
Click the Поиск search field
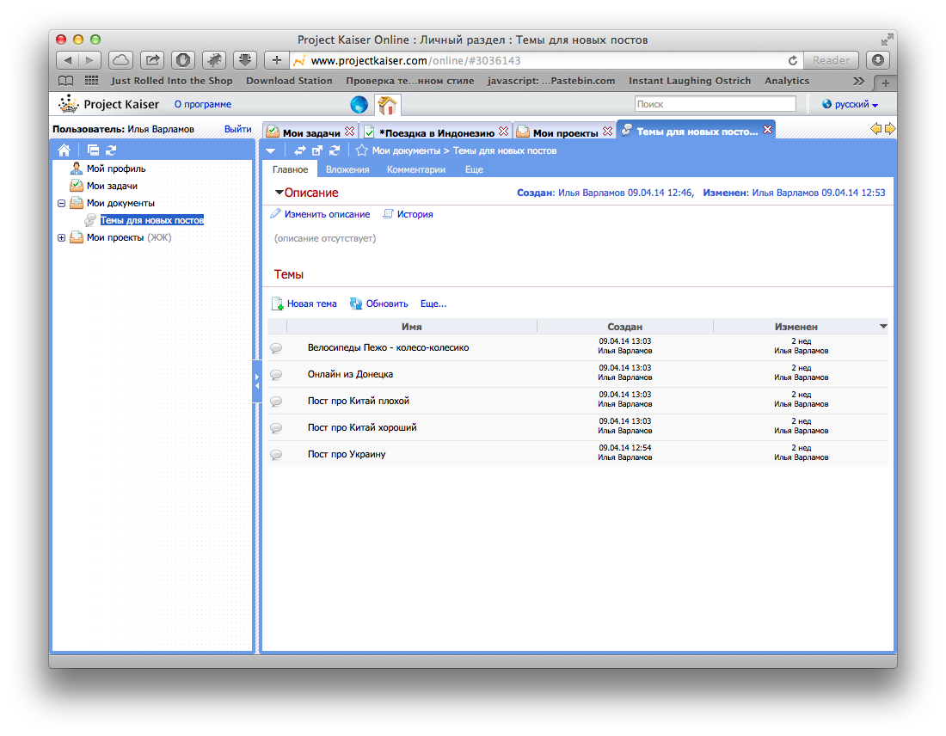tap(715, 104)
